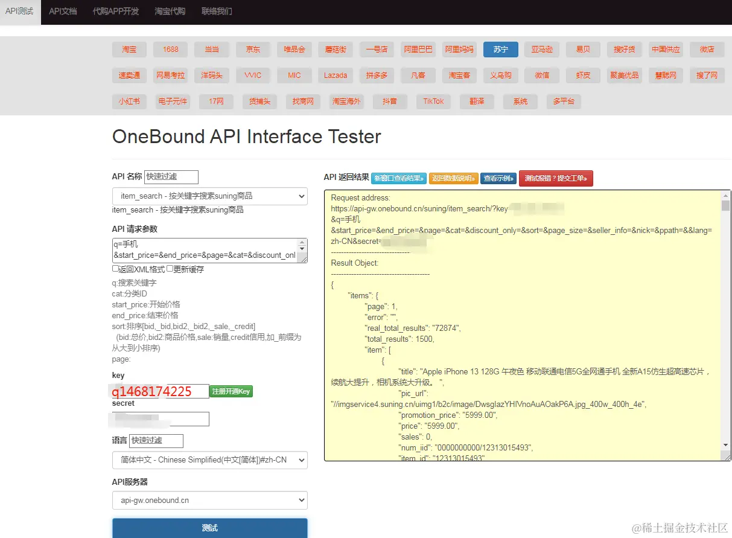Select the 抖音 platform button
The height and width of the screenshot is (538, 732).
coord(390,101)
